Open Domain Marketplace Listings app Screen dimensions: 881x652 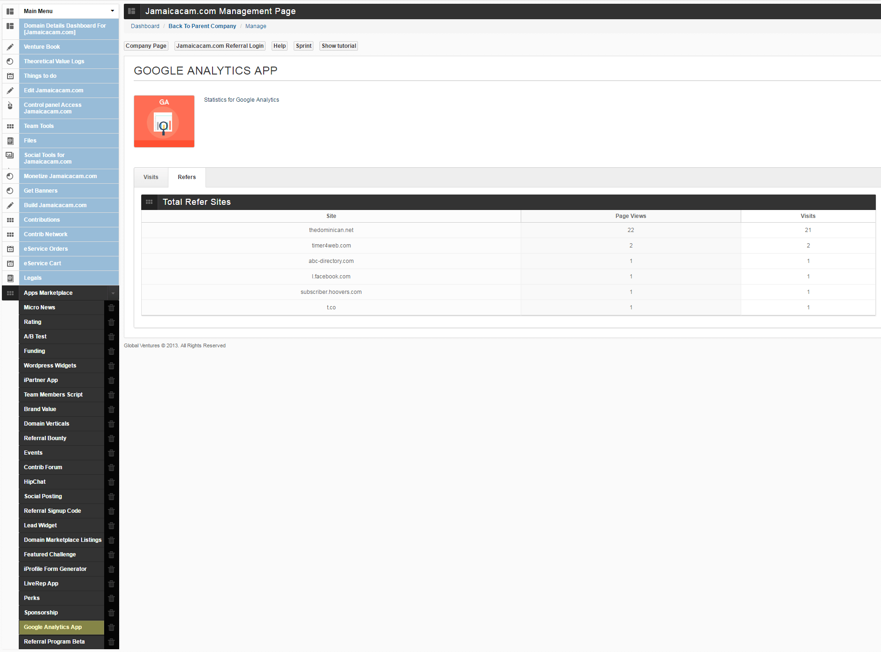61,540
